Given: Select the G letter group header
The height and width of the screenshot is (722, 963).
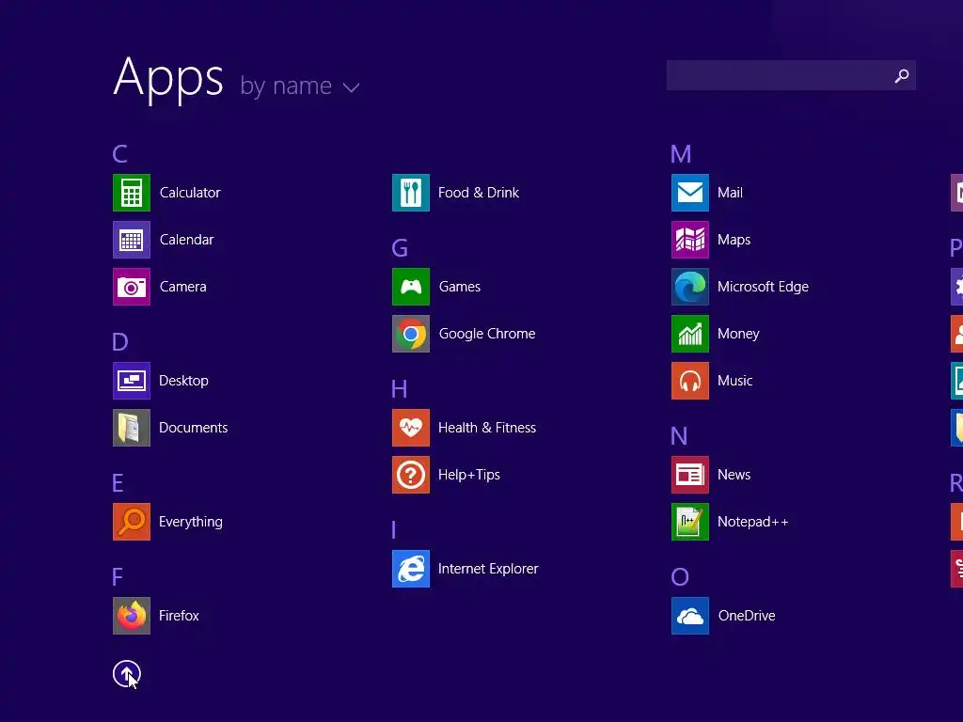Looking at the screenshot, I should point(400,248).
